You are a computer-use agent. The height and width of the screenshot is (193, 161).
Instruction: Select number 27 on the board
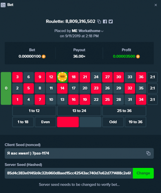107,77
